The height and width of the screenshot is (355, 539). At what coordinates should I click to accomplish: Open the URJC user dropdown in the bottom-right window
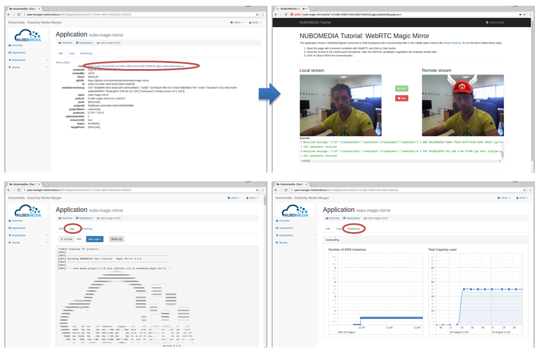pos(522,198)
